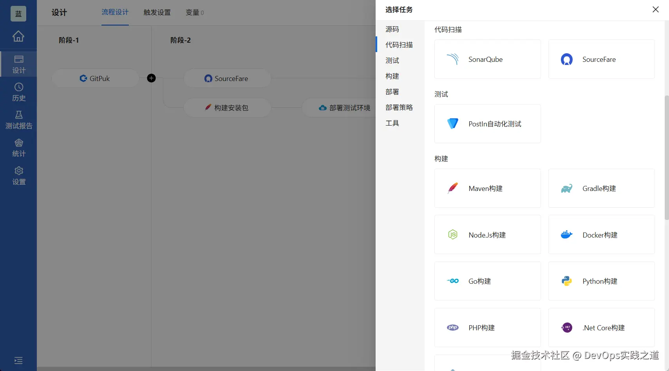Click the PHP logo icon
Viewport: 669px width, 371px height.
pos(453,328)
